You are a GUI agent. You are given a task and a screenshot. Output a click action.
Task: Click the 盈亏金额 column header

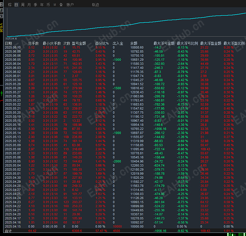click(x=79, y=43)
